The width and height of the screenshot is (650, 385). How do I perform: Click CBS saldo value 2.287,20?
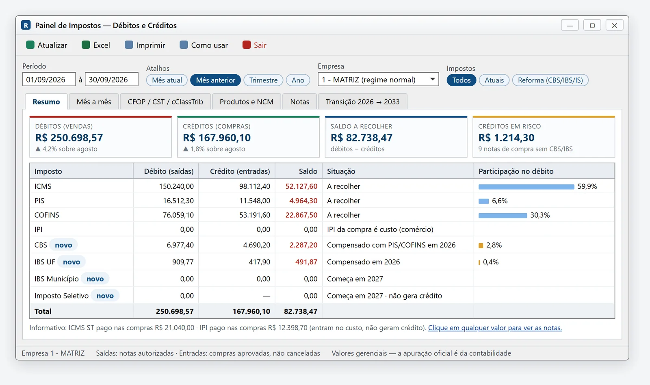click(x=303, y=245)
